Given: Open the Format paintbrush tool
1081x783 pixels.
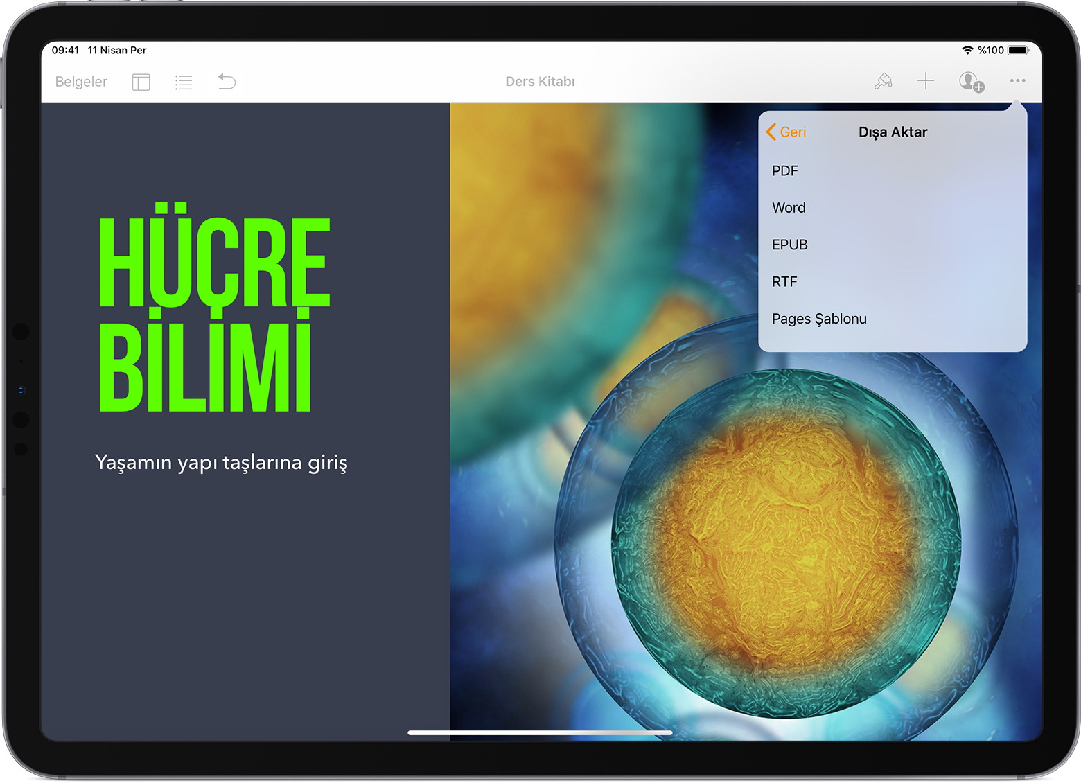Looking at the screenshot, I should point(883,82).
